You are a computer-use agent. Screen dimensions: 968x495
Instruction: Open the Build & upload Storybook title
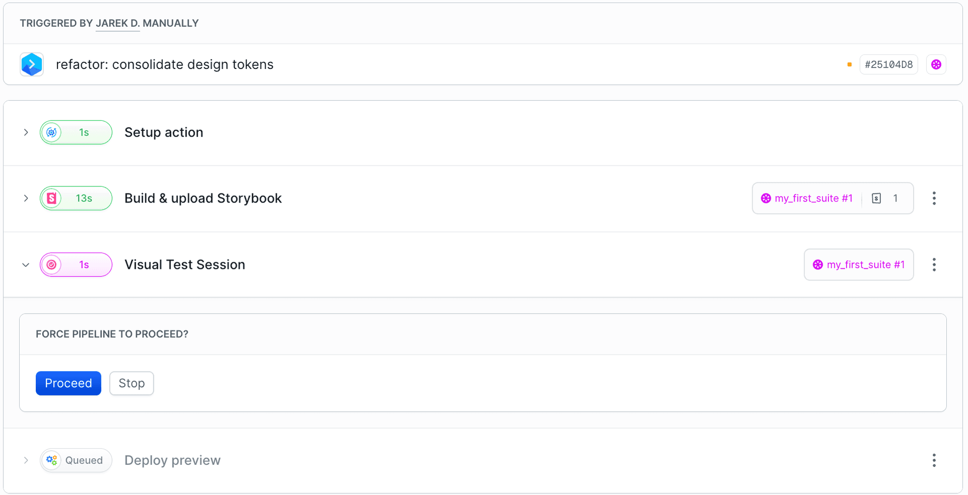click(x=203, y=198)
